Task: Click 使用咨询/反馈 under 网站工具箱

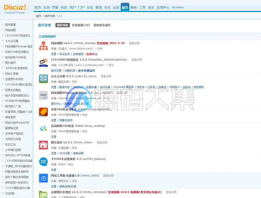Action: pyautogui.click(x=68, y=186)
